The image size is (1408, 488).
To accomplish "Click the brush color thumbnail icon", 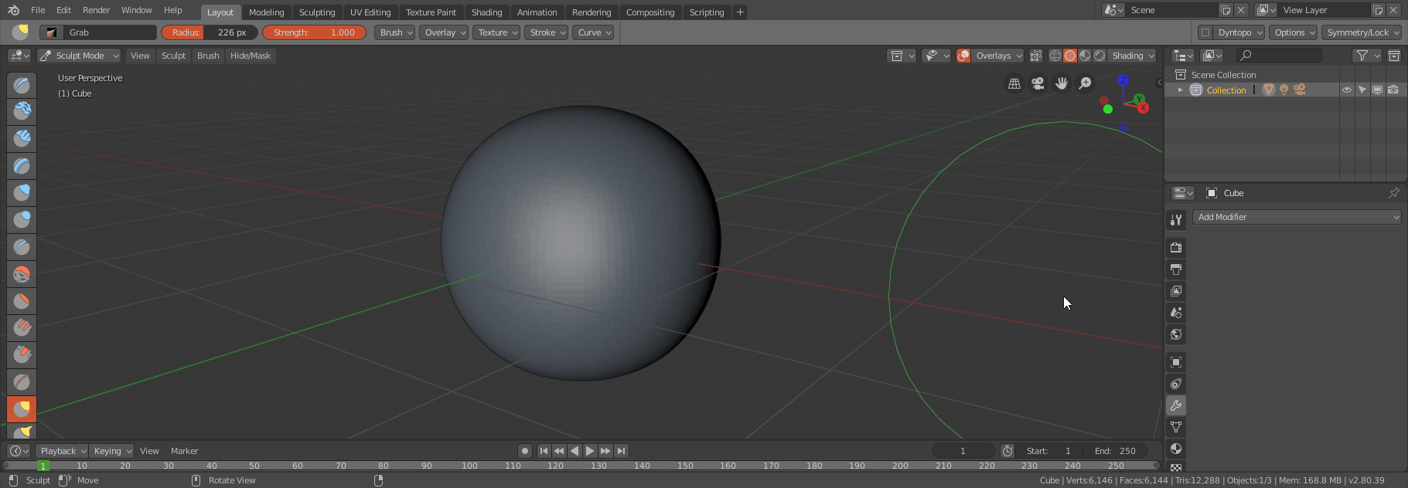I will click(x=52, y=32).
